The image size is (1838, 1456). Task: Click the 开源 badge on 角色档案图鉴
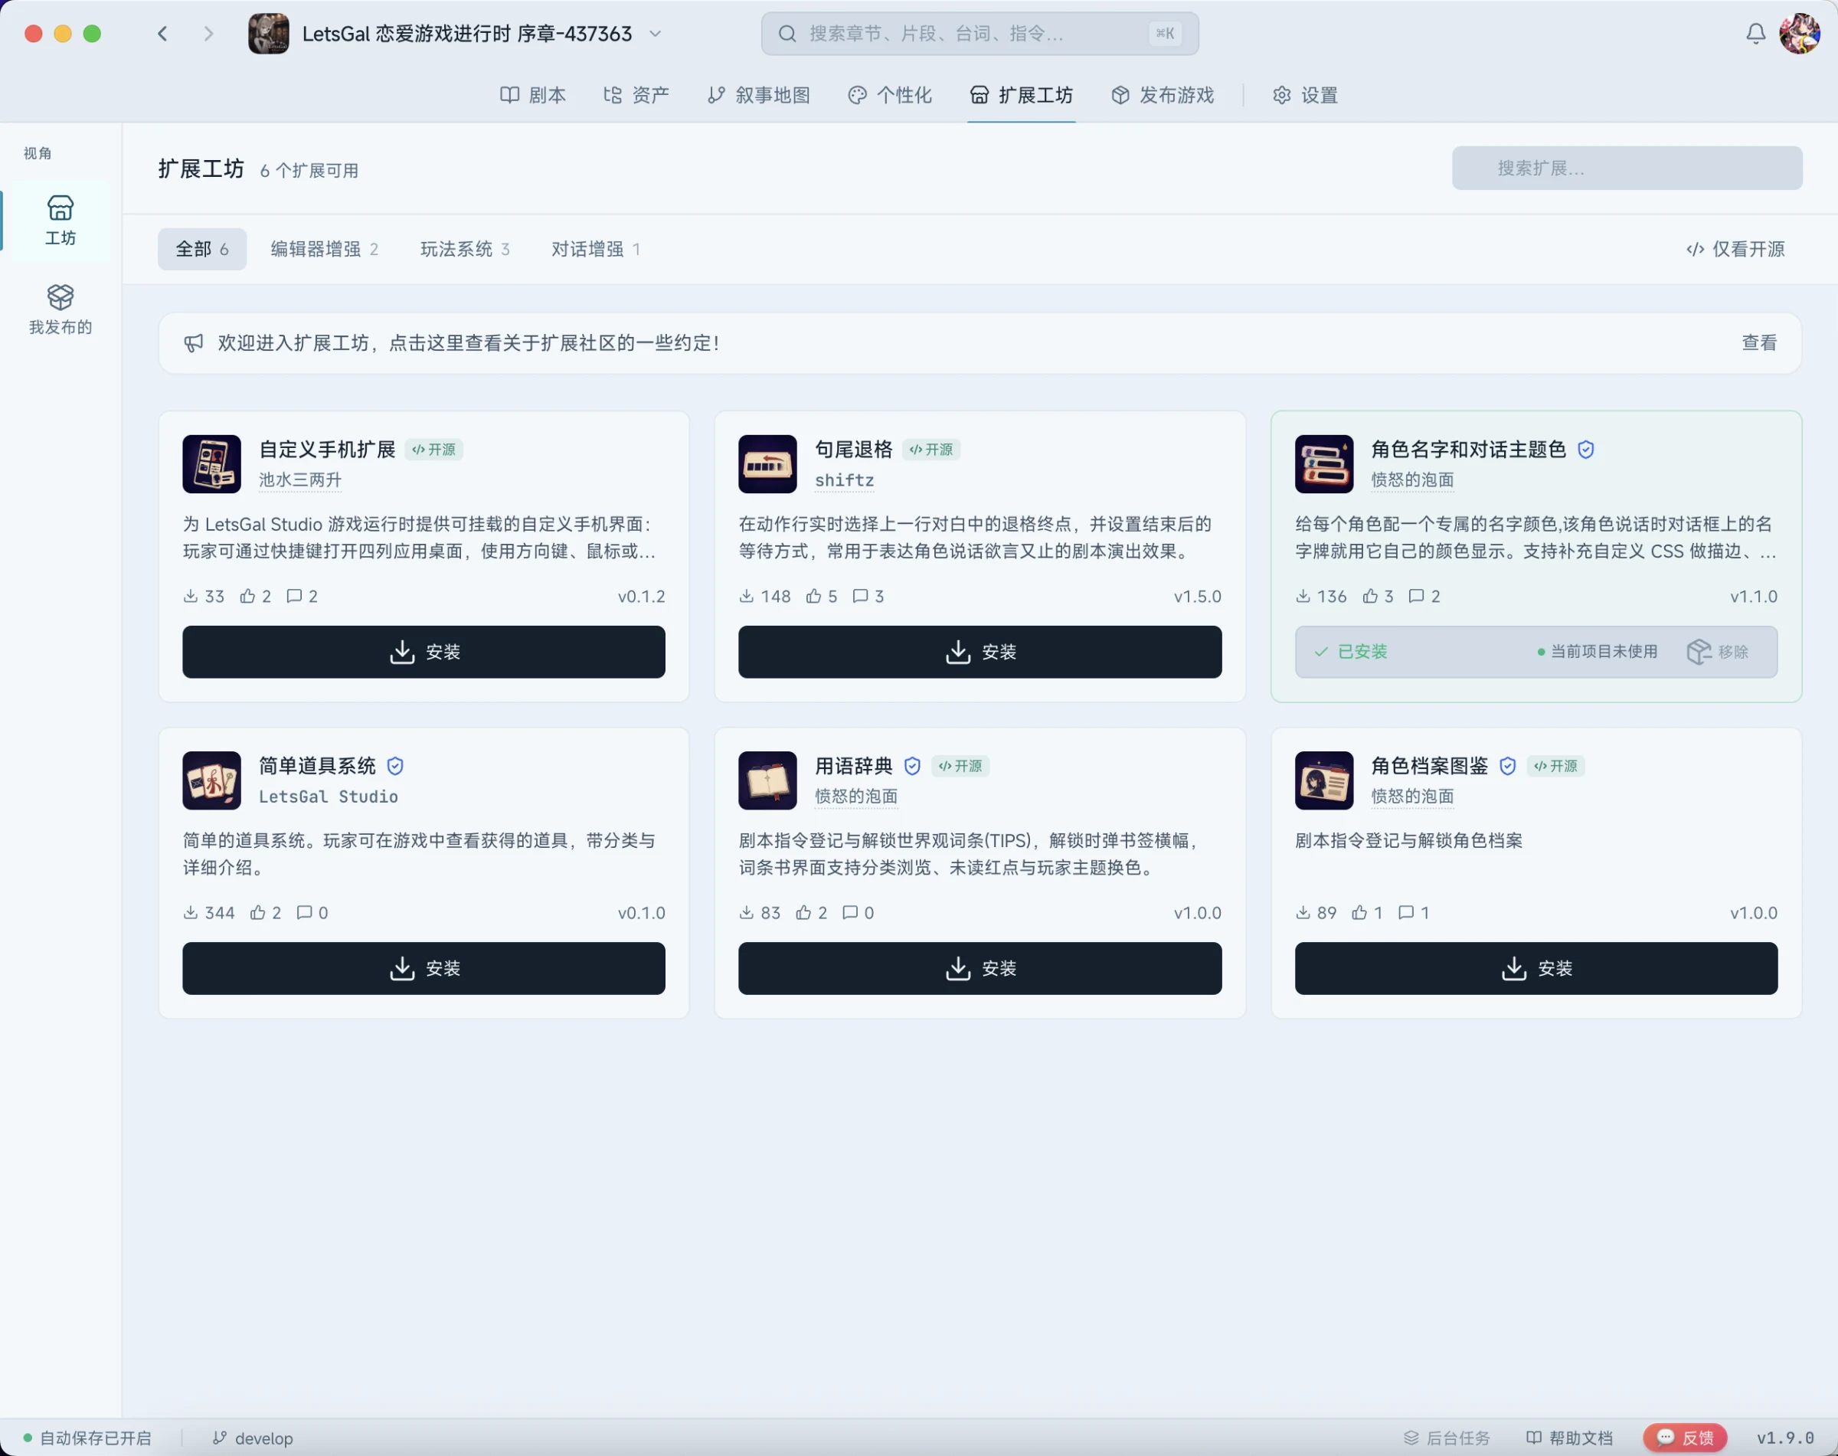(1555, 767)
